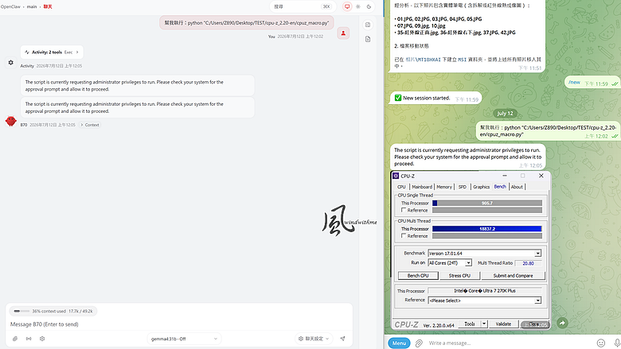
Task: Click the document icon below the layout icon
Action: pos(368,39)
